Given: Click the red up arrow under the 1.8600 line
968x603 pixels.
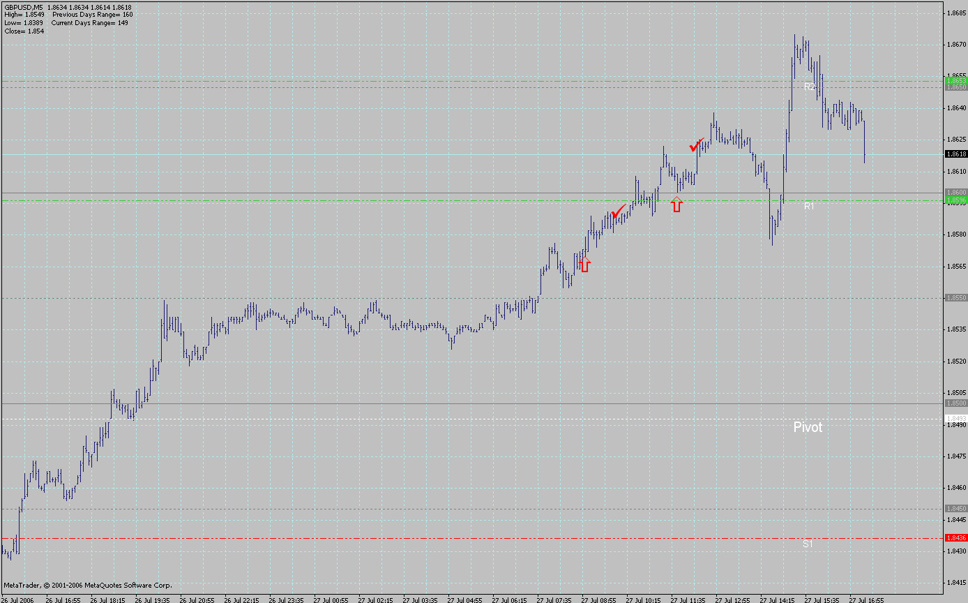Looking at the screenshot, I should (x=676, y=204).
